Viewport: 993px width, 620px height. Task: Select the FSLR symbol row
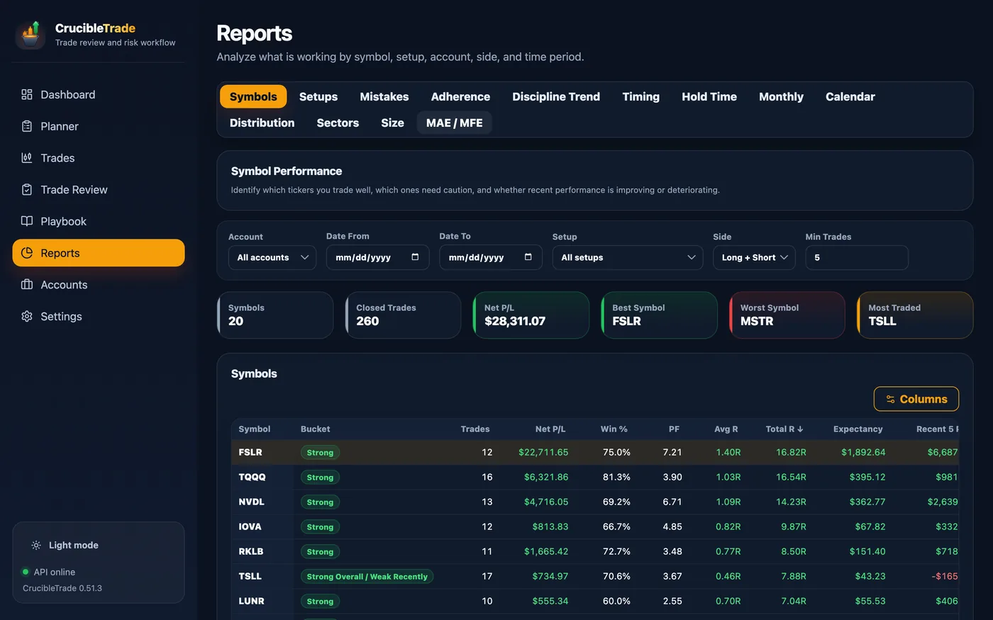click(594, 452)
